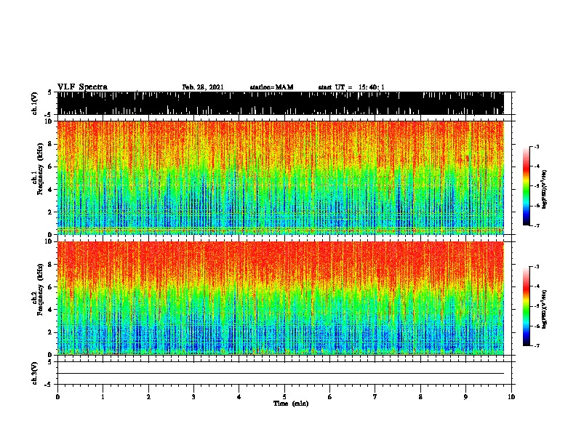Viewport: 576px width, 445px height.
Task: Click the date text "Feb. 28, 2021"
Action: click(203, 87)
